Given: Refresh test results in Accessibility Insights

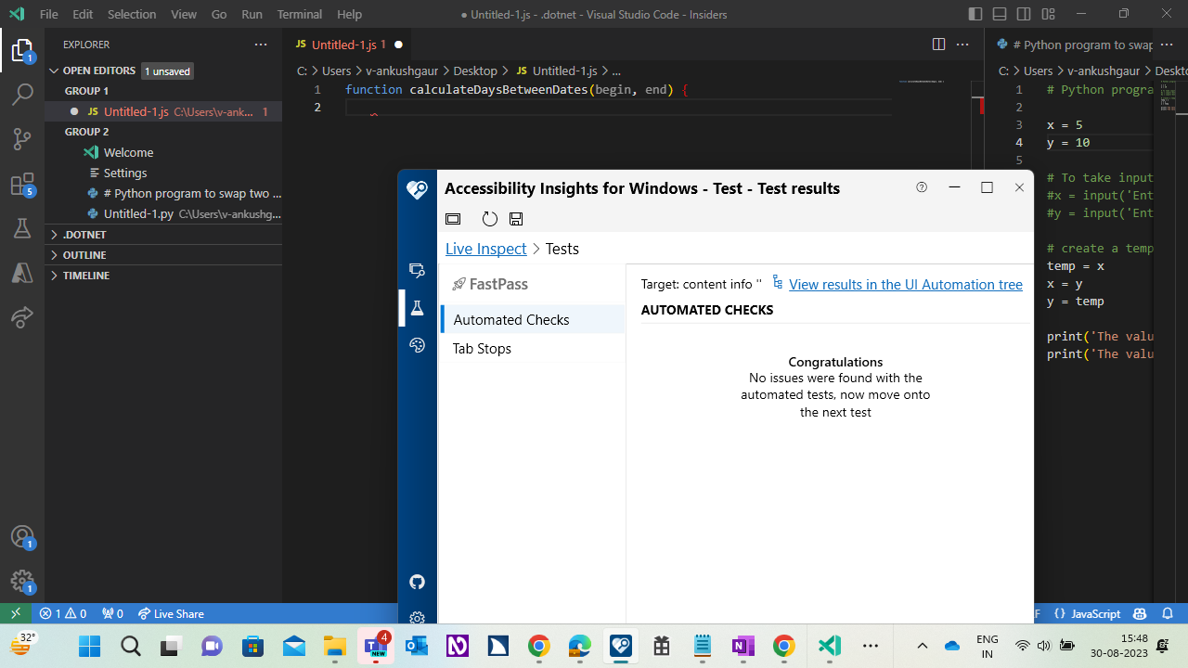Looking at the screenshot, I should (x=490, y=218).
